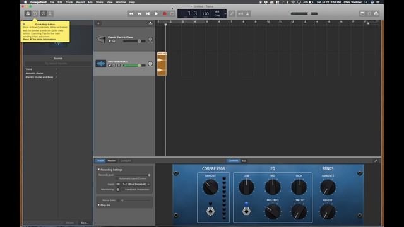
Task: Click the red Record button
Action: point(164,13)
